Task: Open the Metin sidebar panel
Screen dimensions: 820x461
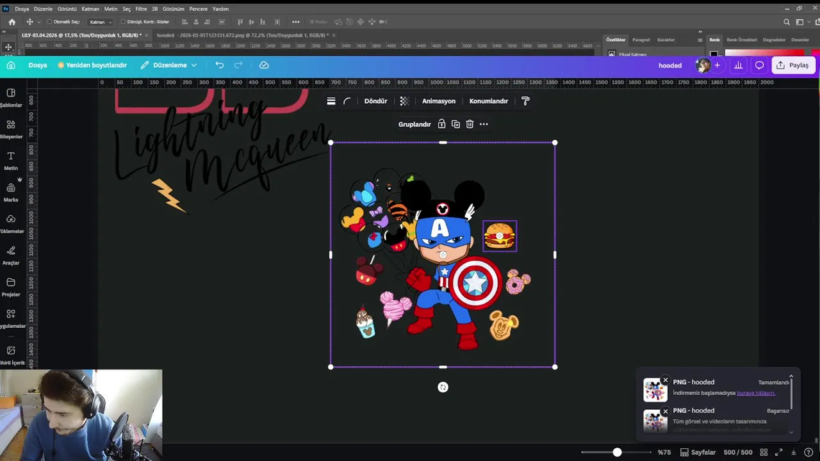Action: click(11, 161)
